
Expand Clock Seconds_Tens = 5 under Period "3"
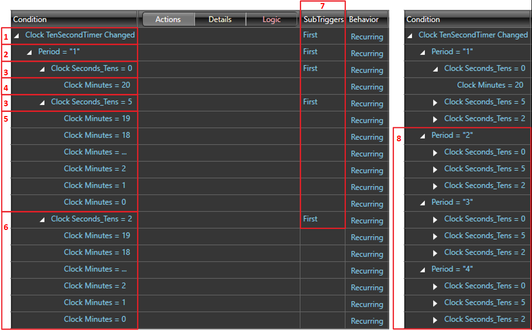pos(436,236)
